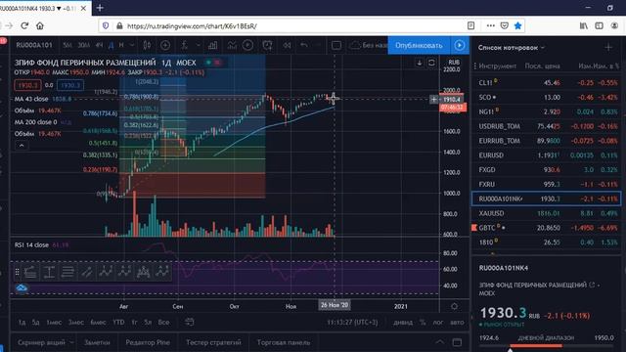The width and height of the screenshot is (626, 352).
Task: Click the go-to-date calendar icon
Action: 189,322
